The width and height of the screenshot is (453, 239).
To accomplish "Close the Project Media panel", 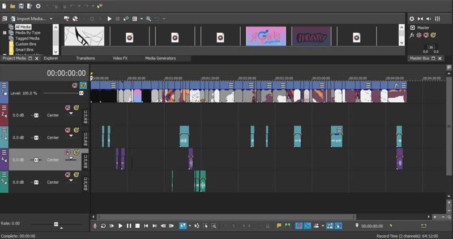I will 37,59.
